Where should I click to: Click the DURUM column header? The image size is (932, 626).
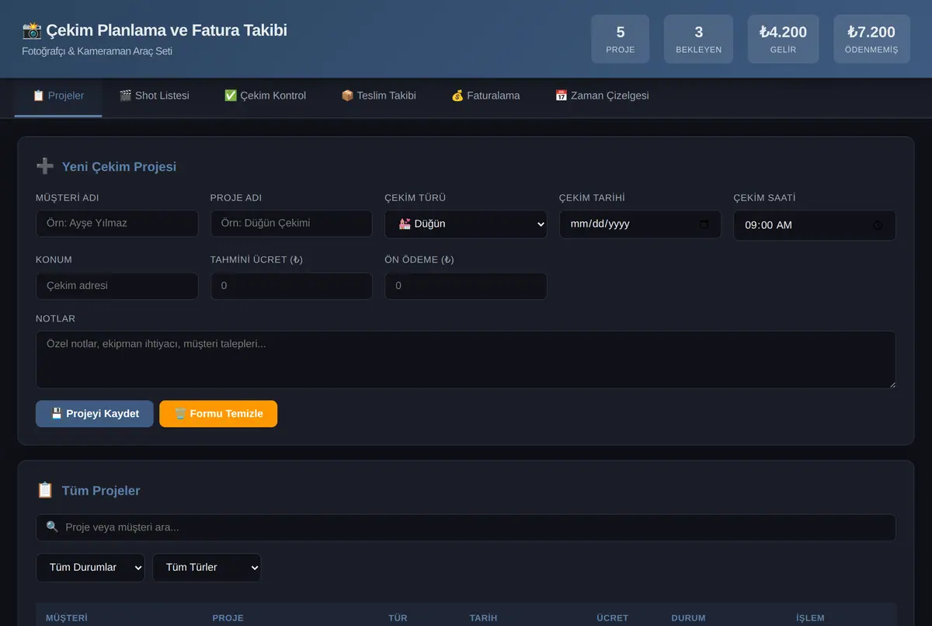click(x=688, y=618)
